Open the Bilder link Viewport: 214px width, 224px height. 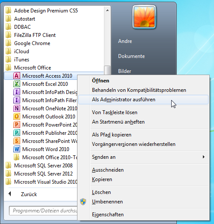click(125, 71)
